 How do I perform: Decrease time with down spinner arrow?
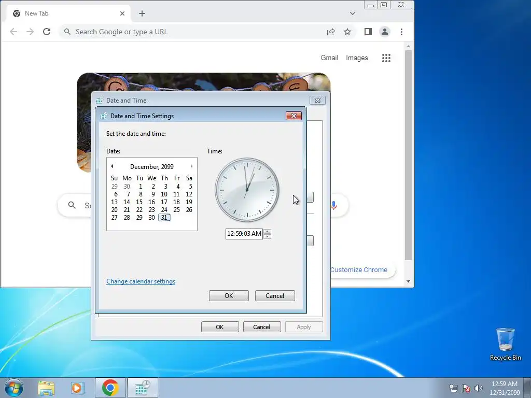[267, 236]
